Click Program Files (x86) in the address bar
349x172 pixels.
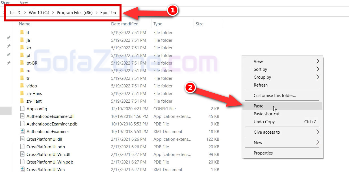pos(75,13)
